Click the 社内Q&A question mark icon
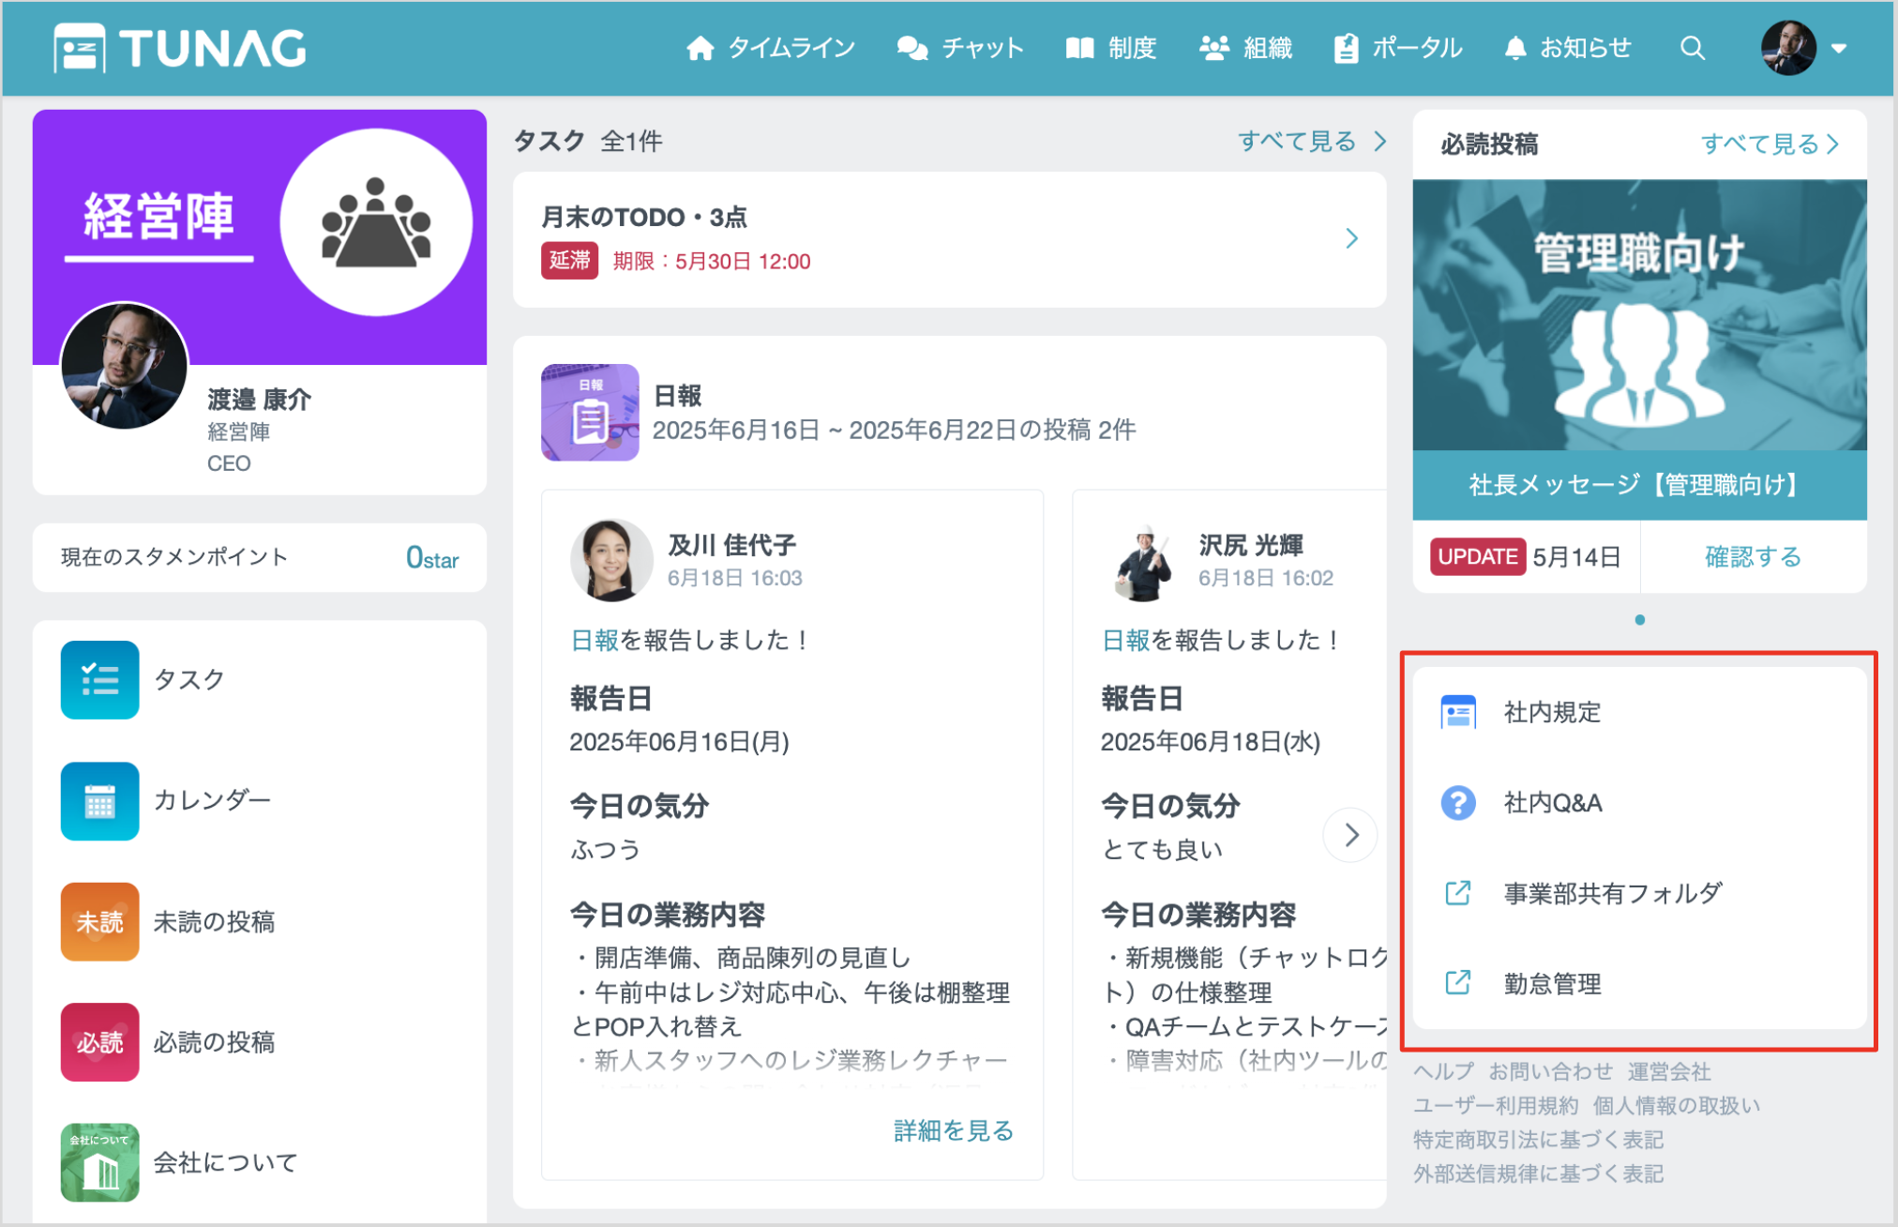 (1458, 803)
